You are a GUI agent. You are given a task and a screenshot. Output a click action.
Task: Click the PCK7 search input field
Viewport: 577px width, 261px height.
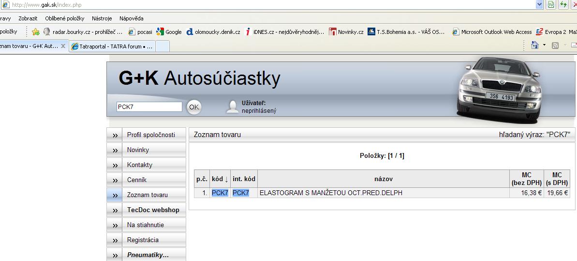pyautogui.click(x=149, y=107)
